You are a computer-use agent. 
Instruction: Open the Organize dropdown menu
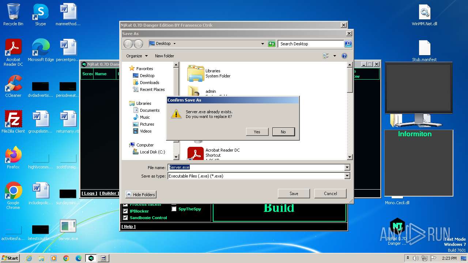[137, 56]
